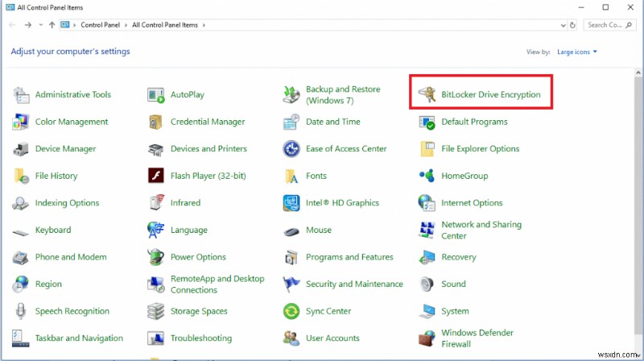This screenshot has height=361, width=644.
Task: Click the Indexing Options magnifier icon
Action: click(21, 203)
